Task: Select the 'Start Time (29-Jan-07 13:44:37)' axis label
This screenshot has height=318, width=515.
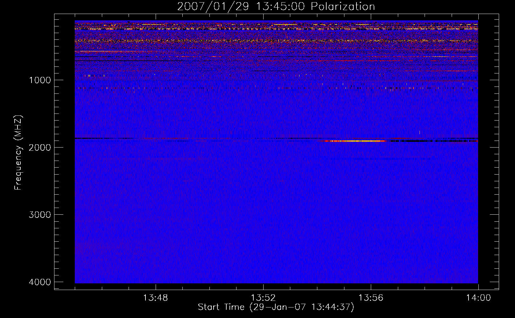Action: coord(276,307)
